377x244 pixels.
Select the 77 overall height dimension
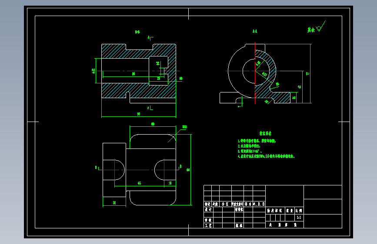307,73
